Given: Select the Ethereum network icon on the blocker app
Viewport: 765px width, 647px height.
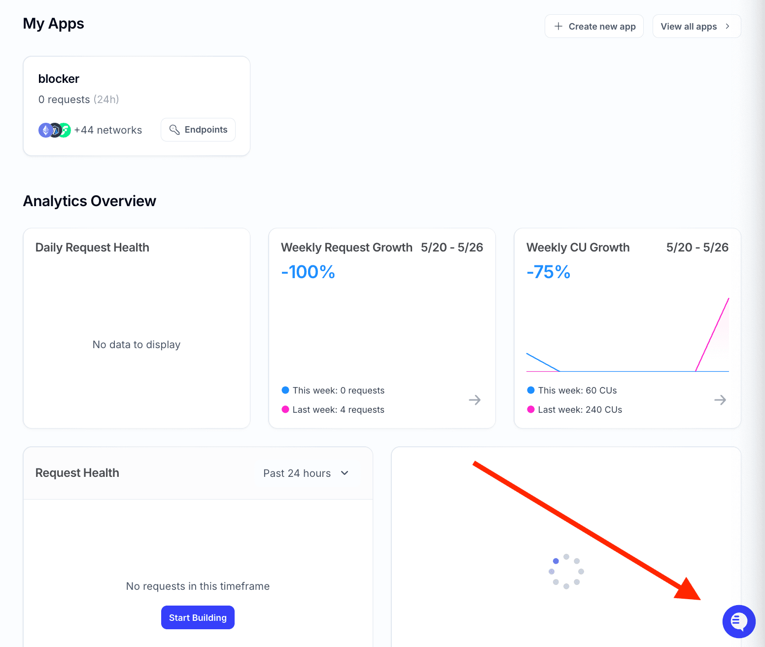Looking at the screenshot, I should [45, 130].
